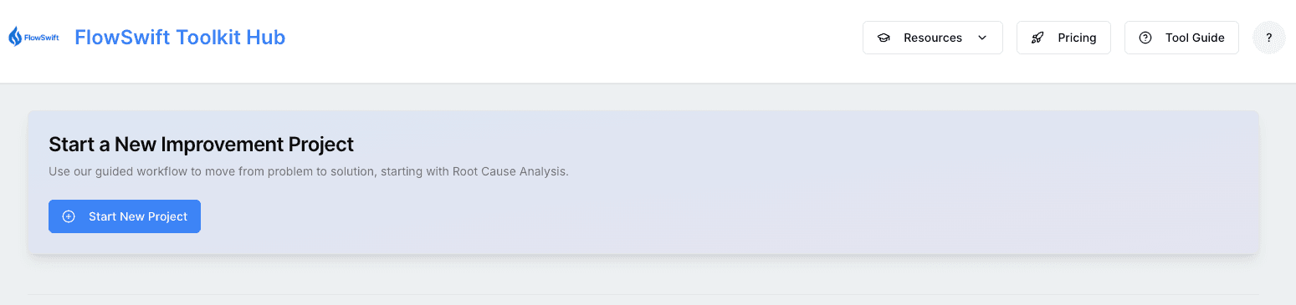Open the round question mark profile button
Image resolution: width=1296 pixels, height=305 pixels.
tap(1268, 38)
